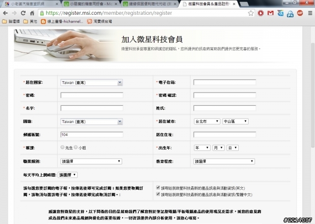Go back with the browser back arrow
Screen dimensions: 315x224
coord(5,13)
